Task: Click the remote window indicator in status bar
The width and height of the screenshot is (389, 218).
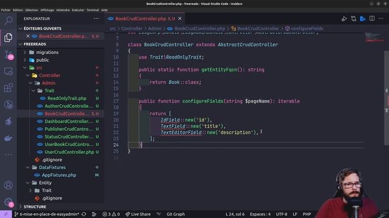Action: 5,214
